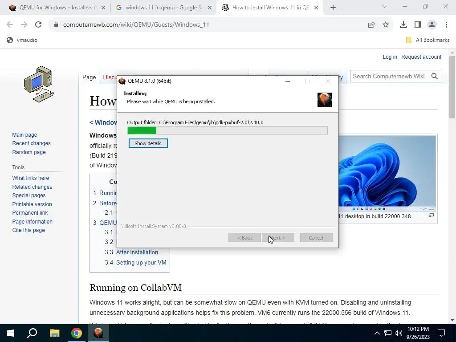Open Page information link
The height and width of the screenshot is (342, 456).
[x=32, y=222]
